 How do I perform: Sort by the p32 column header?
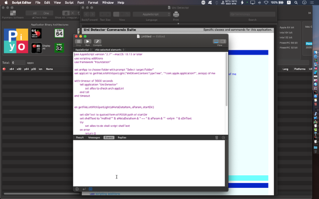[33, 69]
